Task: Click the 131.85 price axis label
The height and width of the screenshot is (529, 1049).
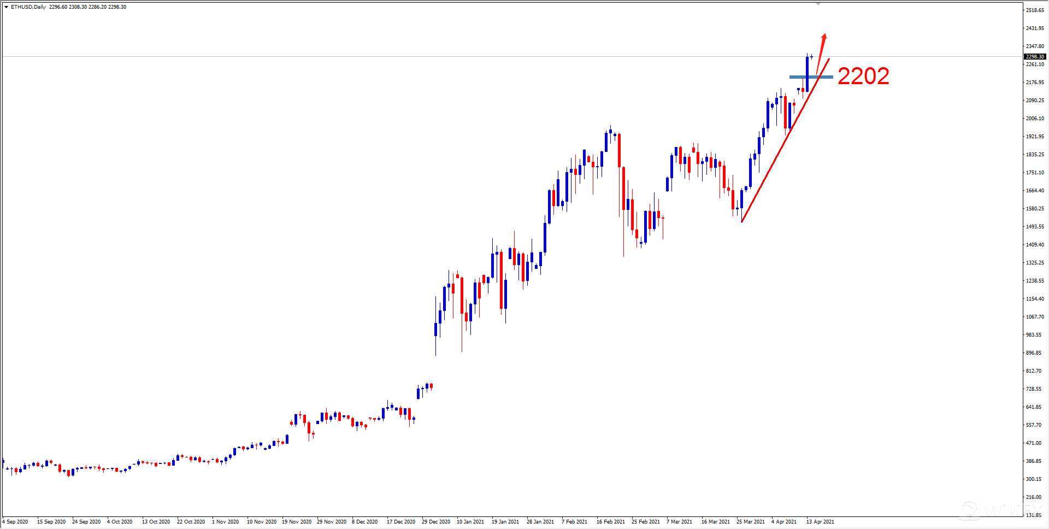Action: click(x=1034, y=515)
